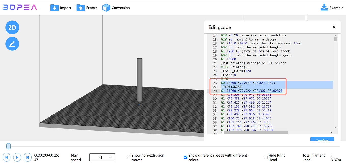The image size is (346, 168).
Task: Enable Show non-extrusion moves
Action: pyautogui.click(x=129, y=157)
